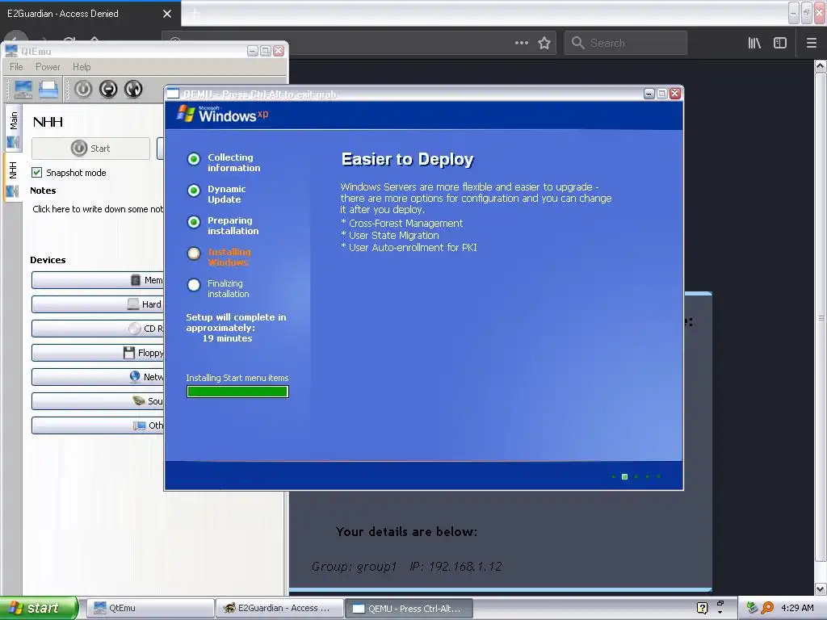The height and width of the screenshot is (620, 827).
Task: Click the Firefox Search field
Action: point(626,43)
